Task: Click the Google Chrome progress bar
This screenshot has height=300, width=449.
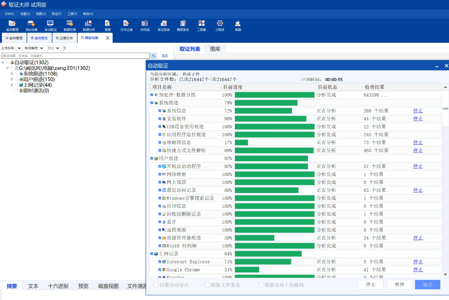Action: coord(275,270)
